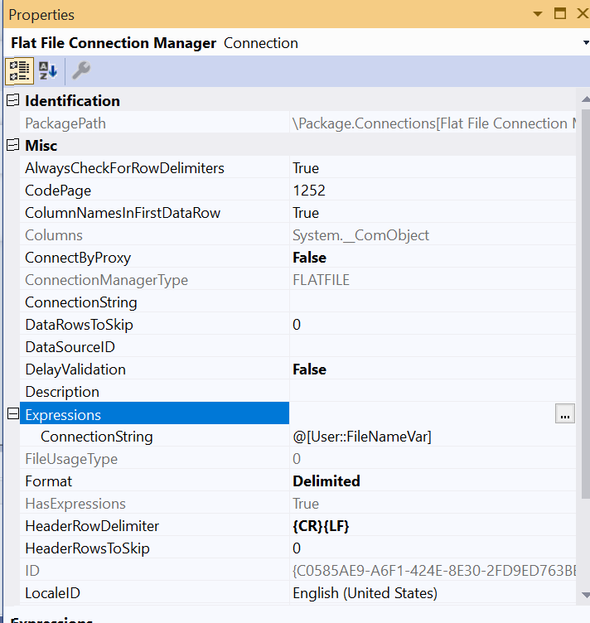Image resolution: width=590 pixels, height=623 pixels.
Task: Click the HeaderRowsToSkip value 0
Action: (x=297, y=548)
